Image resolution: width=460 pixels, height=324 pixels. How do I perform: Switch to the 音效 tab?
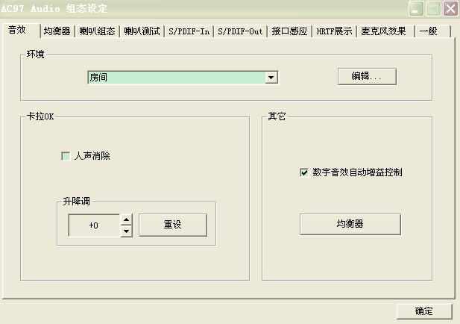(21, 31)
